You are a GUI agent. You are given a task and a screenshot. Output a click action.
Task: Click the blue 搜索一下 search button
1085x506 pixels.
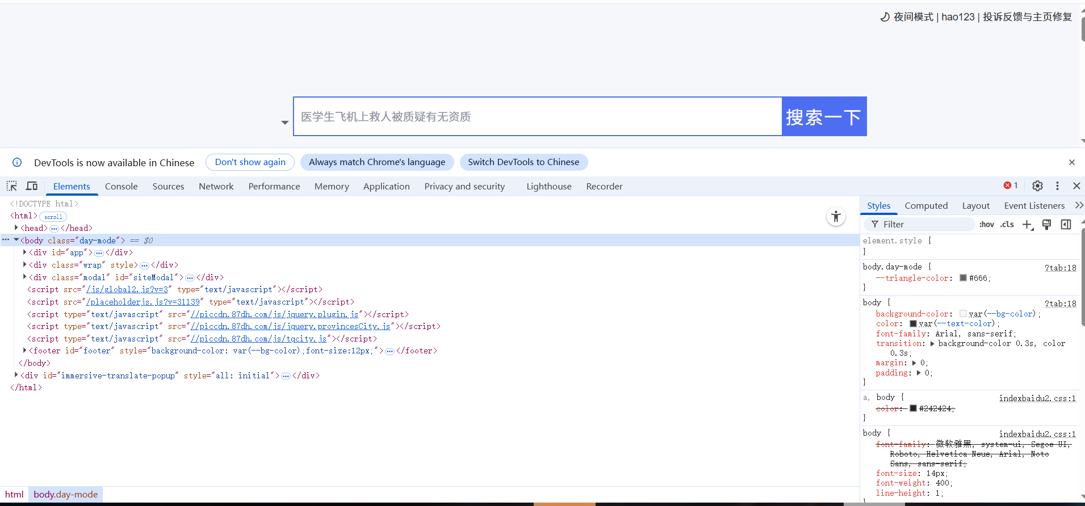pyautogui.click(x=824, y=116)
